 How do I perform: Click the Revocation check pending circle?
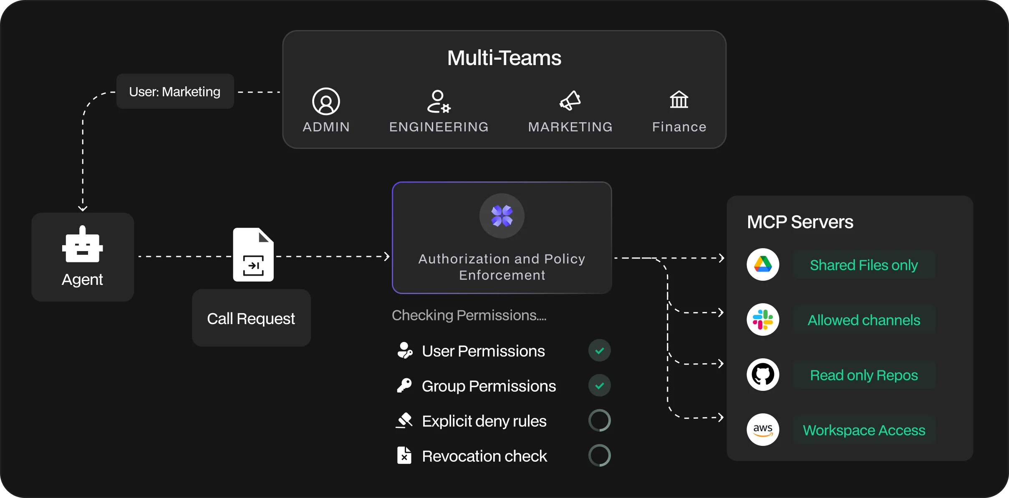coord(600,455)
